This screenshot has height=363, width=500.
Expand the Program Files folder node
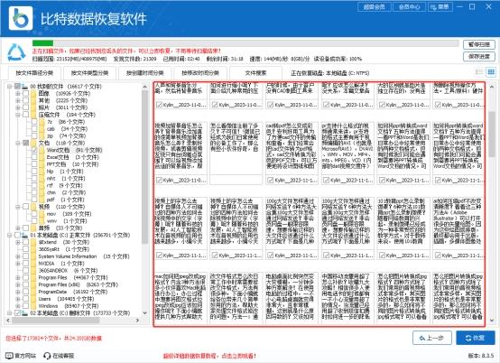click(x=18, y=277)
